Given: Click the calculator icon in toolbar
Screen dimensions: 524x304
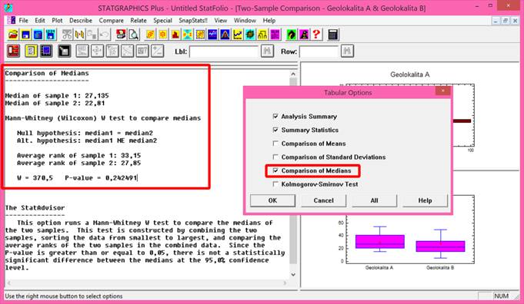Looking at the screenshot, I should click(332, 35).
